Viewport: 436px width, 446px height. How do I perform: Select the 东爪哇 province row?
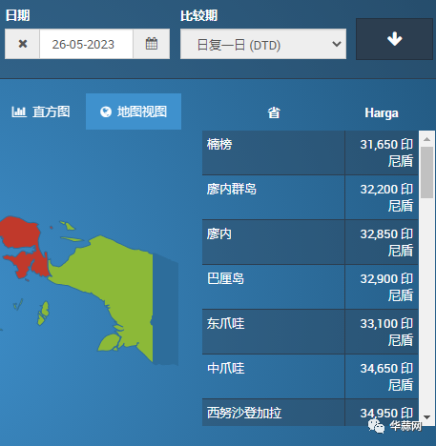310,332
